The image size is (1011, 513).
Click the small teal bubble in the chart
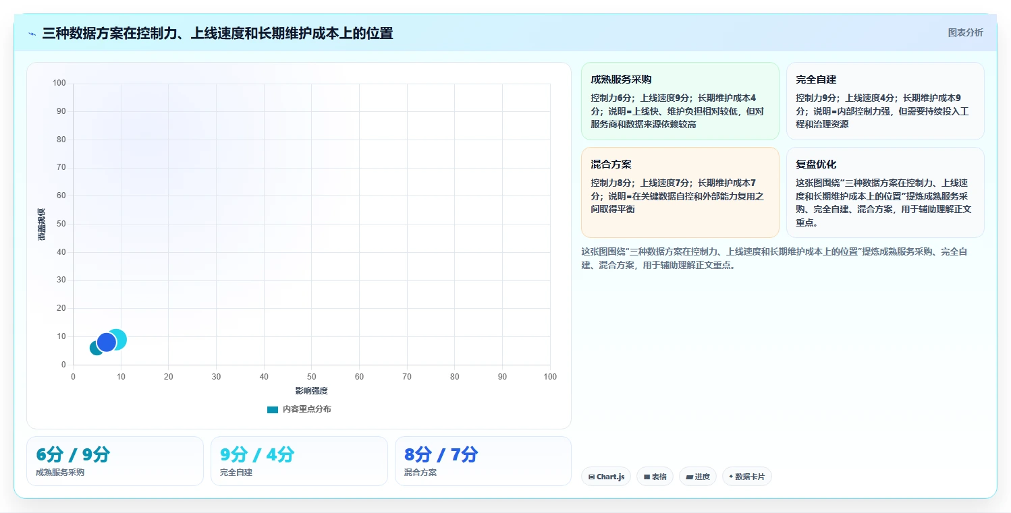click(95, 348)
